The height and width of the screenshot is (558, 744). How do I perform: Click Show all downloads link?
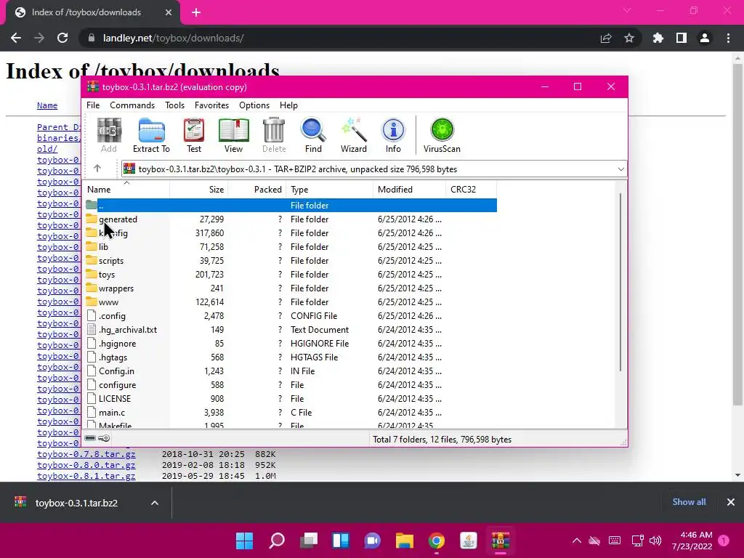point(689,502)
